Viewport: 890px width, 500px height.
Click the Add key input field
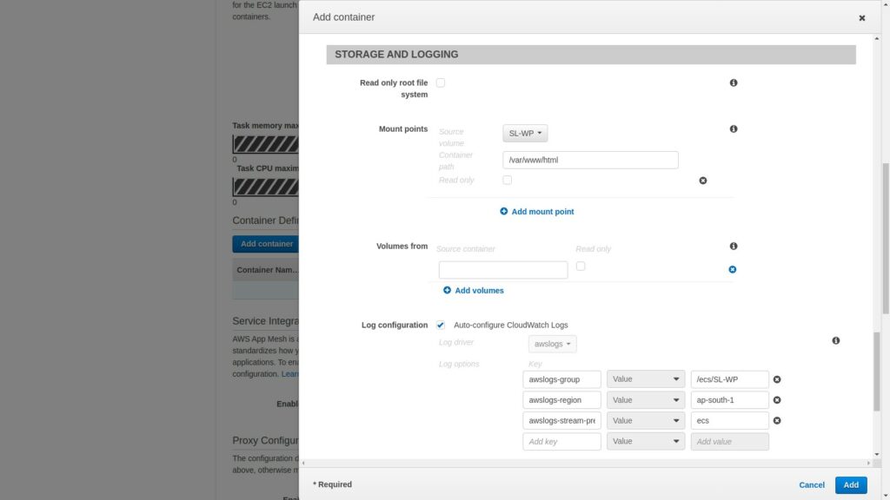click(562, 442)
